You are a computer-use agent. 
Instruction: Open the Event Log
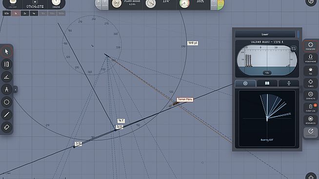click(310, 108)
